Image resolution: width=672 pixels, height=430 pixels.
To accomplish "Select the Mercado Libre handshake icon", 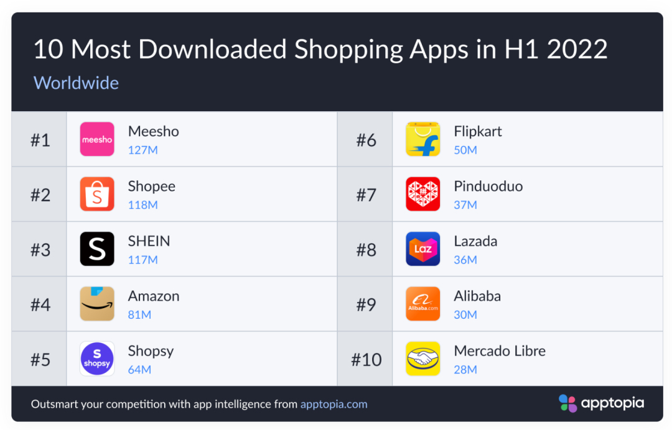I will point(423,359).
